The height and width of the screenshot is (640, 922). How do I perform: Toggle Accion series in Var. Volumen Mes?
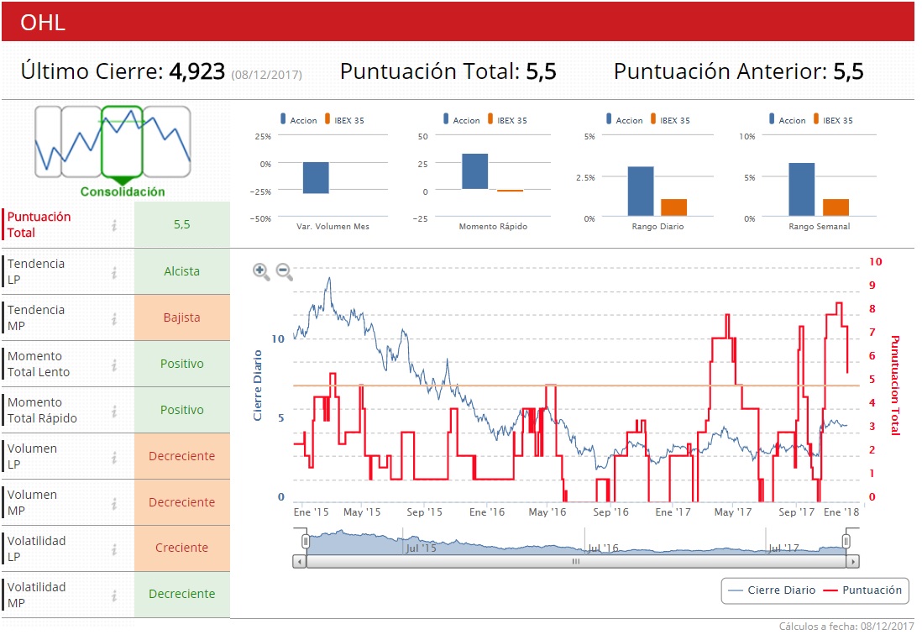click(x=299, y=119)
